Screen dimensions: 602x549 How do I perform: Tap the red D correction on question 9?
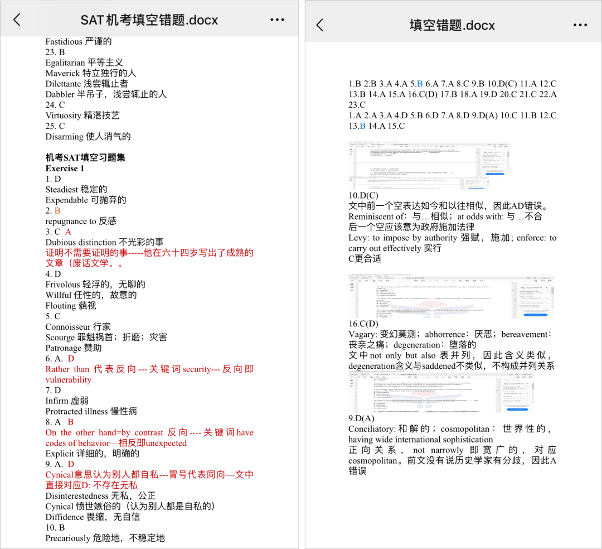point(71,464)
